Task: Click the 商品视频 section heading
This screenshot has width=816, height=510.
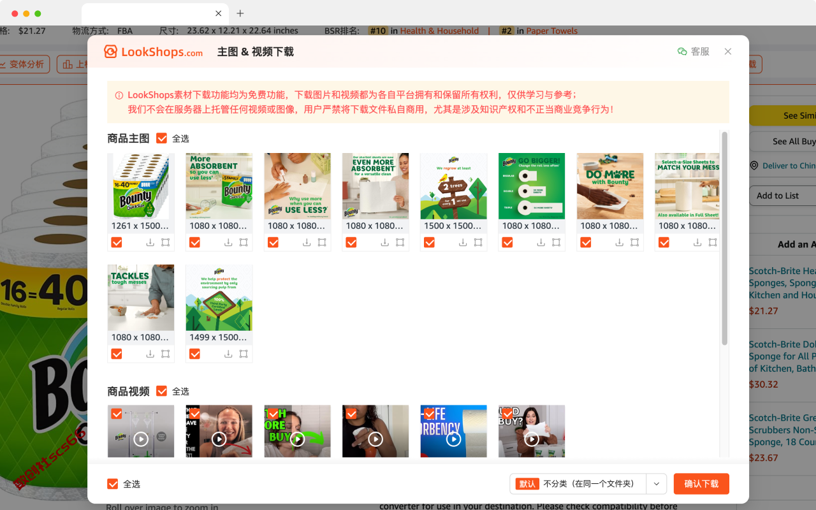Action: coord(129,391)
